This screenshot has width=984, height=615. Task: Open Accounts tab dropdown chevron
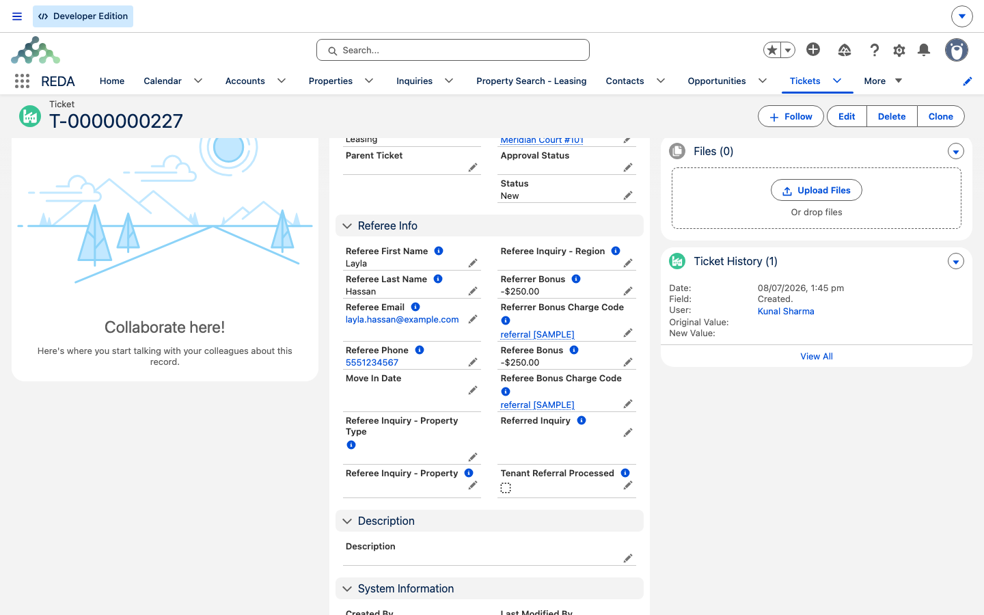[282, 81]
